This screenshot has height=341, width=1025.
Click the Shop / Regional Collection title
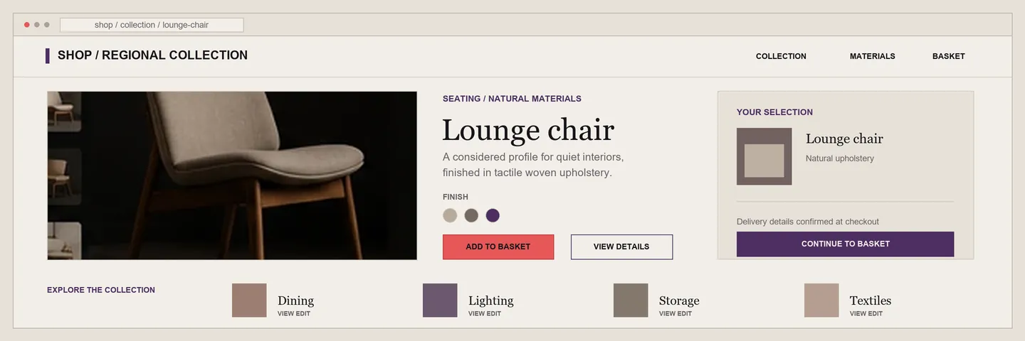coord(152,55)
